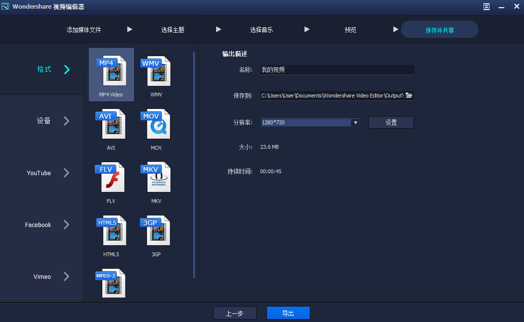Choose the 3GP format icon

click(x=156, y=230)
